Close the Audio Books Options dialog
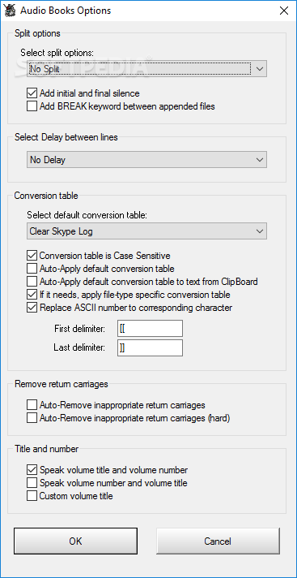The width and height of the screenshot is (297, 578). click(284, 11)
